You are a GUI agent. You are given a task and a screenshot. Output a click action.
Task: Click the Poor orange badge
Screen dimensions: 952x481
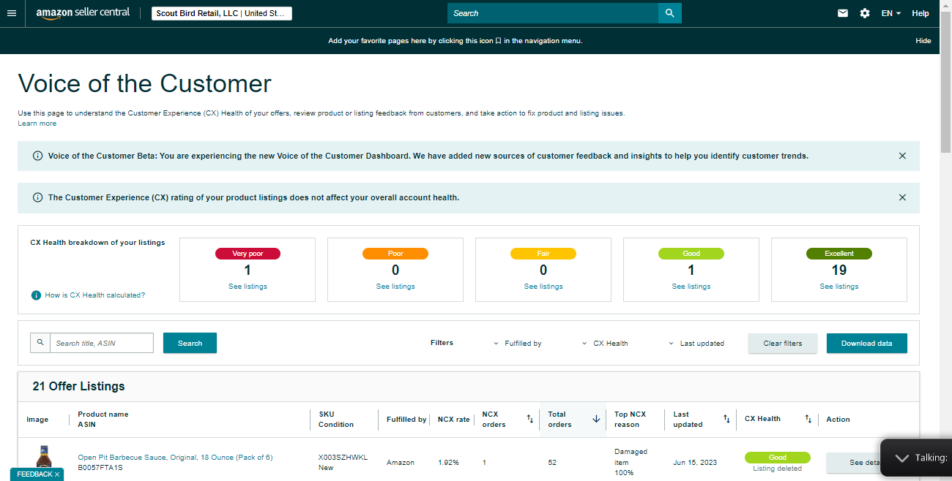point(395,254)
